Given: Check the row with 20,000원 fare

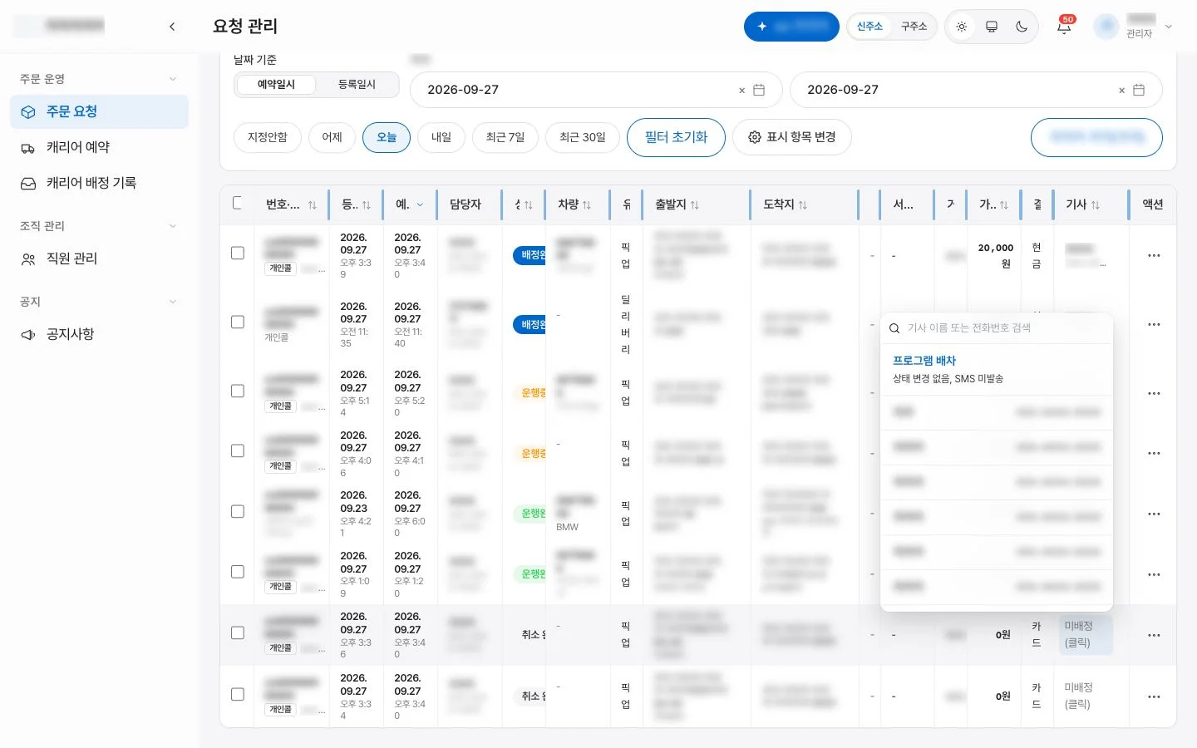Looking at the screenshot, I should tap(238, 253).
